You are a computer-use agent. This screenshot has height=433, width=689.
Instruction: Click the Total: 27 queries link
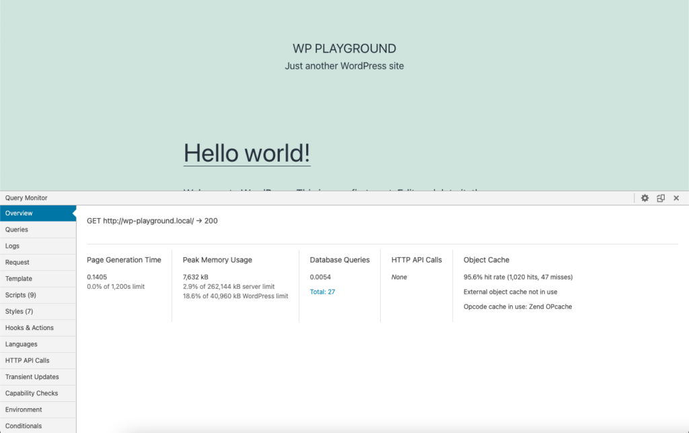tap(322, 292)
